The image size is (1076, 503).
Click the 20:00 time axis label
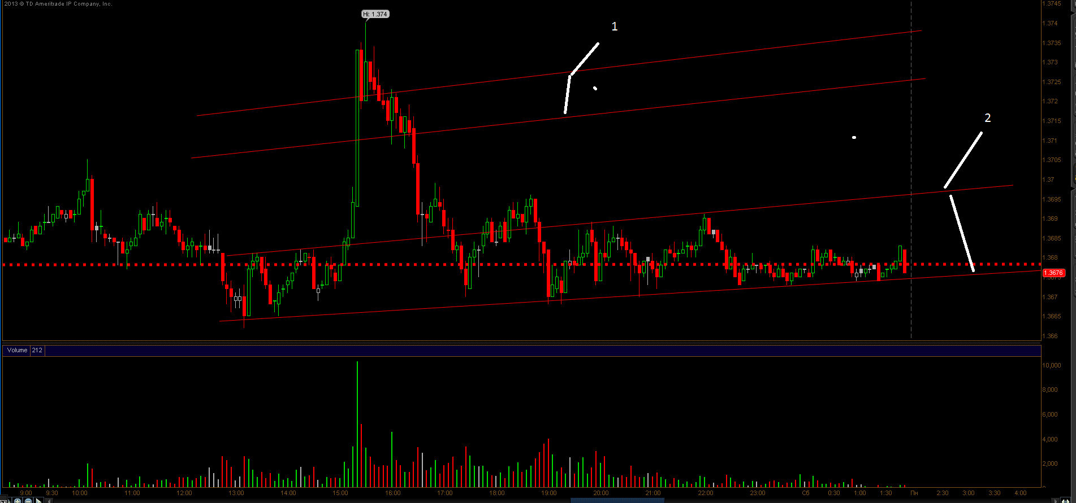coord(601,493)
